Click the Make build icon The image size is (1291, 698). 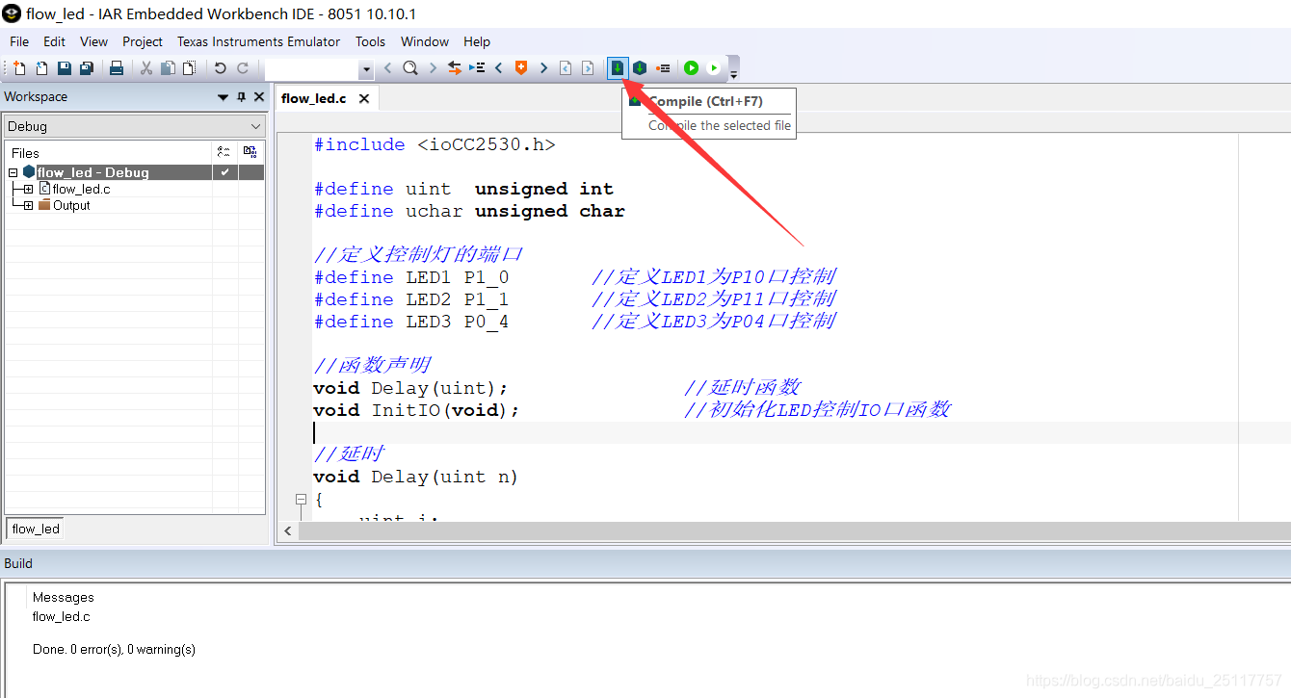pyautogui.click(x=640, y=68)
